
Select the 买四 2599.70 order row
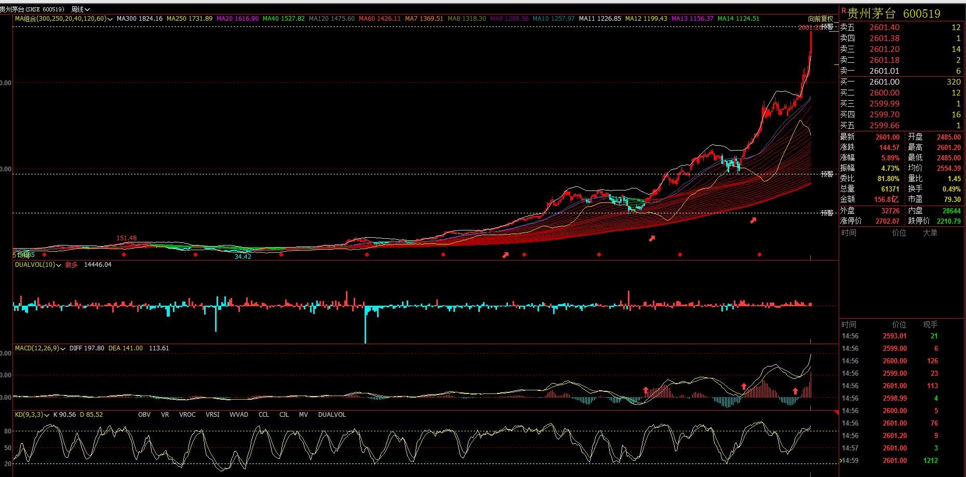click(901, 115)
